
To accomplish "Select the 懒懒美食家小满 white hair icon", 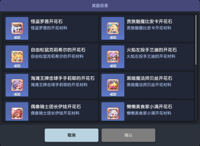I will (x=113, y=113).
